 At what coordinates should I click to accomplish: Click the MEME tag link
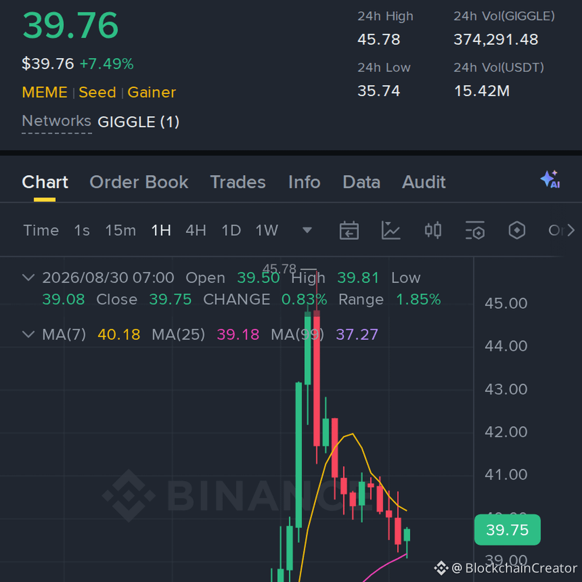(x=45, y=92)
